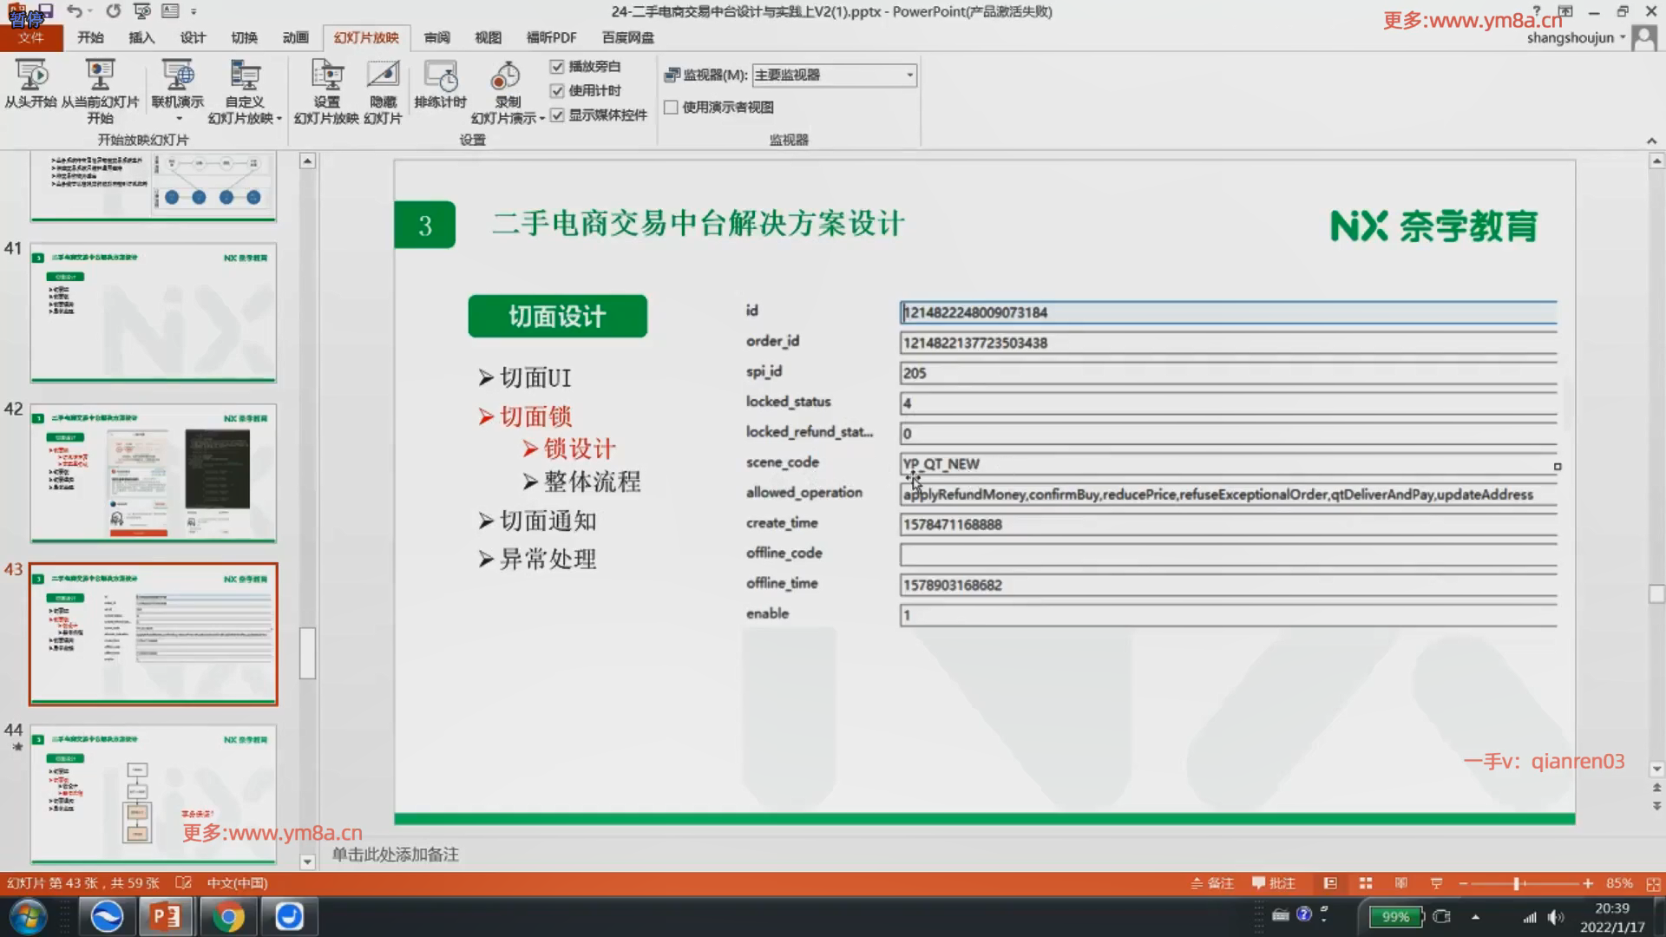
Task: Start show from current slide icon
Action: (x=100, y=76)
